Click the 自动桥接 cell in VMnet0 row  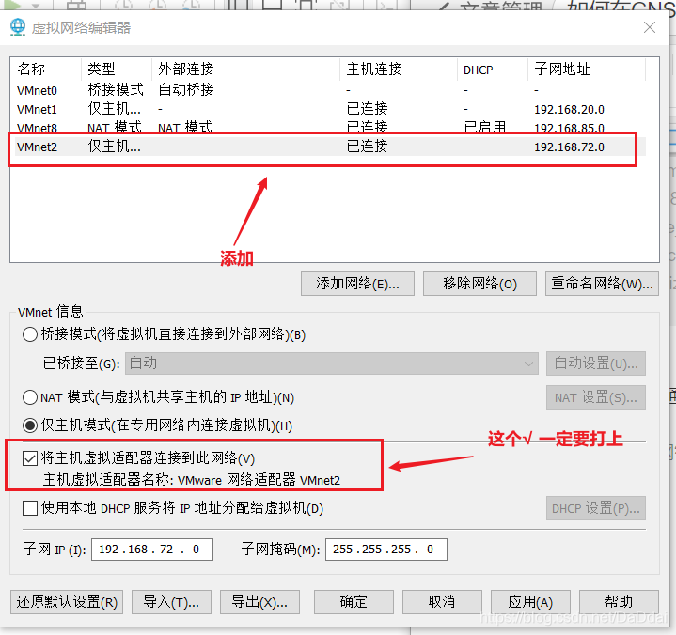[186, 89]
